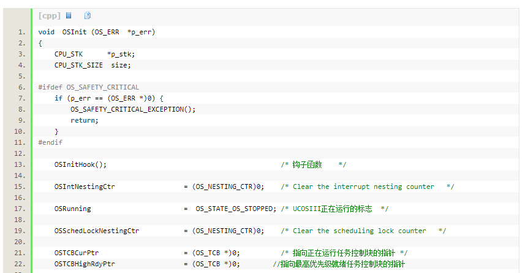Click the OSInitHook() call

80,164
